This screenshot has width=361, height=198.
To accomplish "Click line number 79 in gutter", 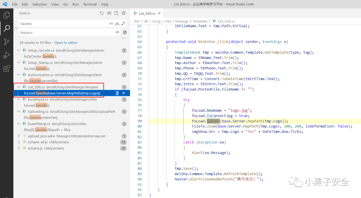I will 139,121.
